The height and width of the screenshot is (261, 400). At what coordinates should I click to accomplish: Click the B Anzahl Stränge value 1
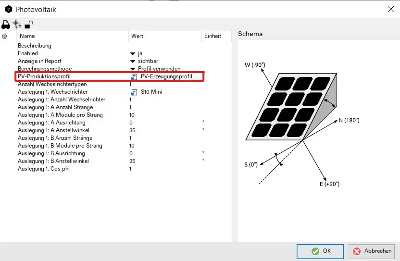[130, 138]
